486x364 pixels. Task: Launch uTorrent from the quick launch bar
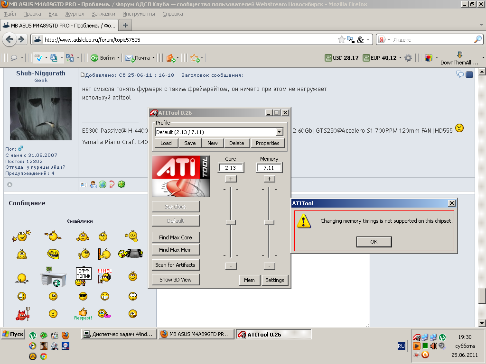click(x=33, y=335)
